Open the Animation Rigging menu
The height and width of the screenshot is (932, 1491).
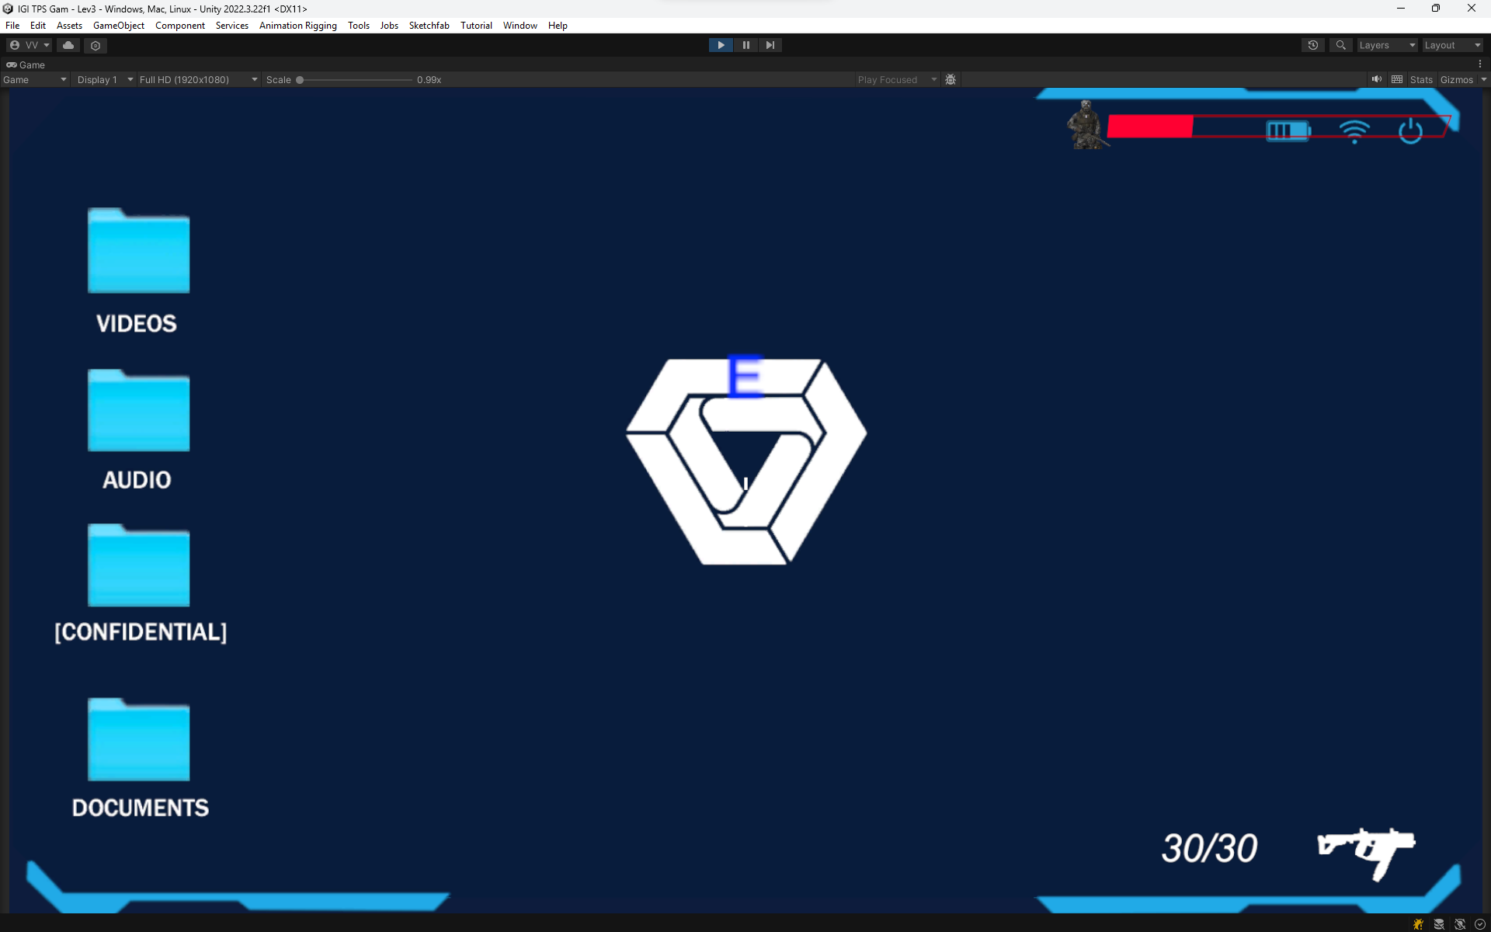click(297, 26)
